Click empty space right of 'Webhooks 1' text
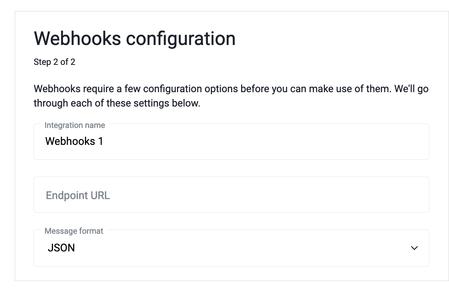The width and height of the screenshot is (449, 292). (258, 142)
